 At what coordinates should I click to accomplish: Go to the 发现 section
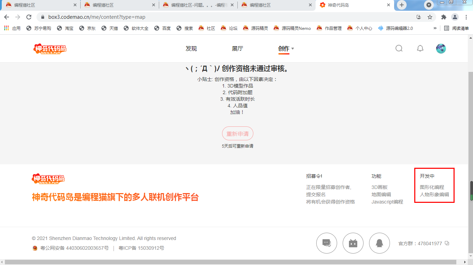(x=191, y=49)
